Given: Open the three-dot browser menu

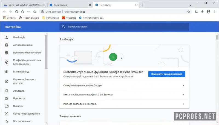Looking at the screenshot, I should click(x=215, y=12).
